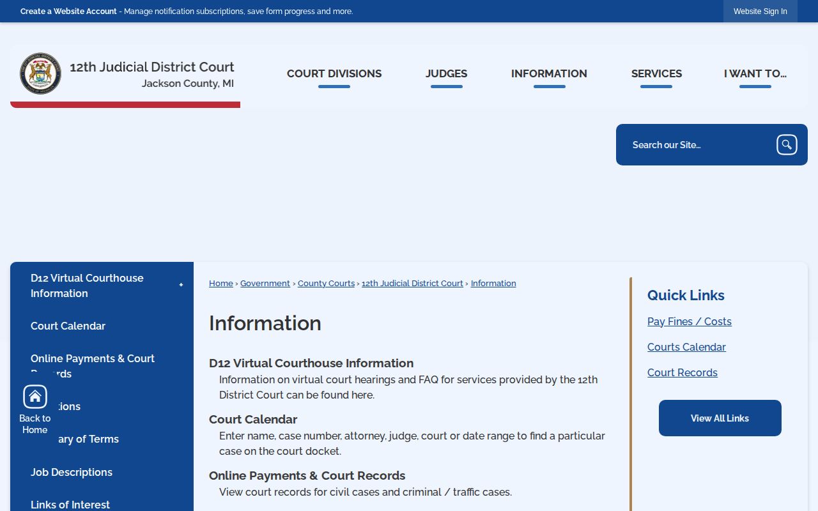Click Online Payments & Court Records heading link
Image resolution: width=818 pixels, height=511 pixels.
point(307,476)
